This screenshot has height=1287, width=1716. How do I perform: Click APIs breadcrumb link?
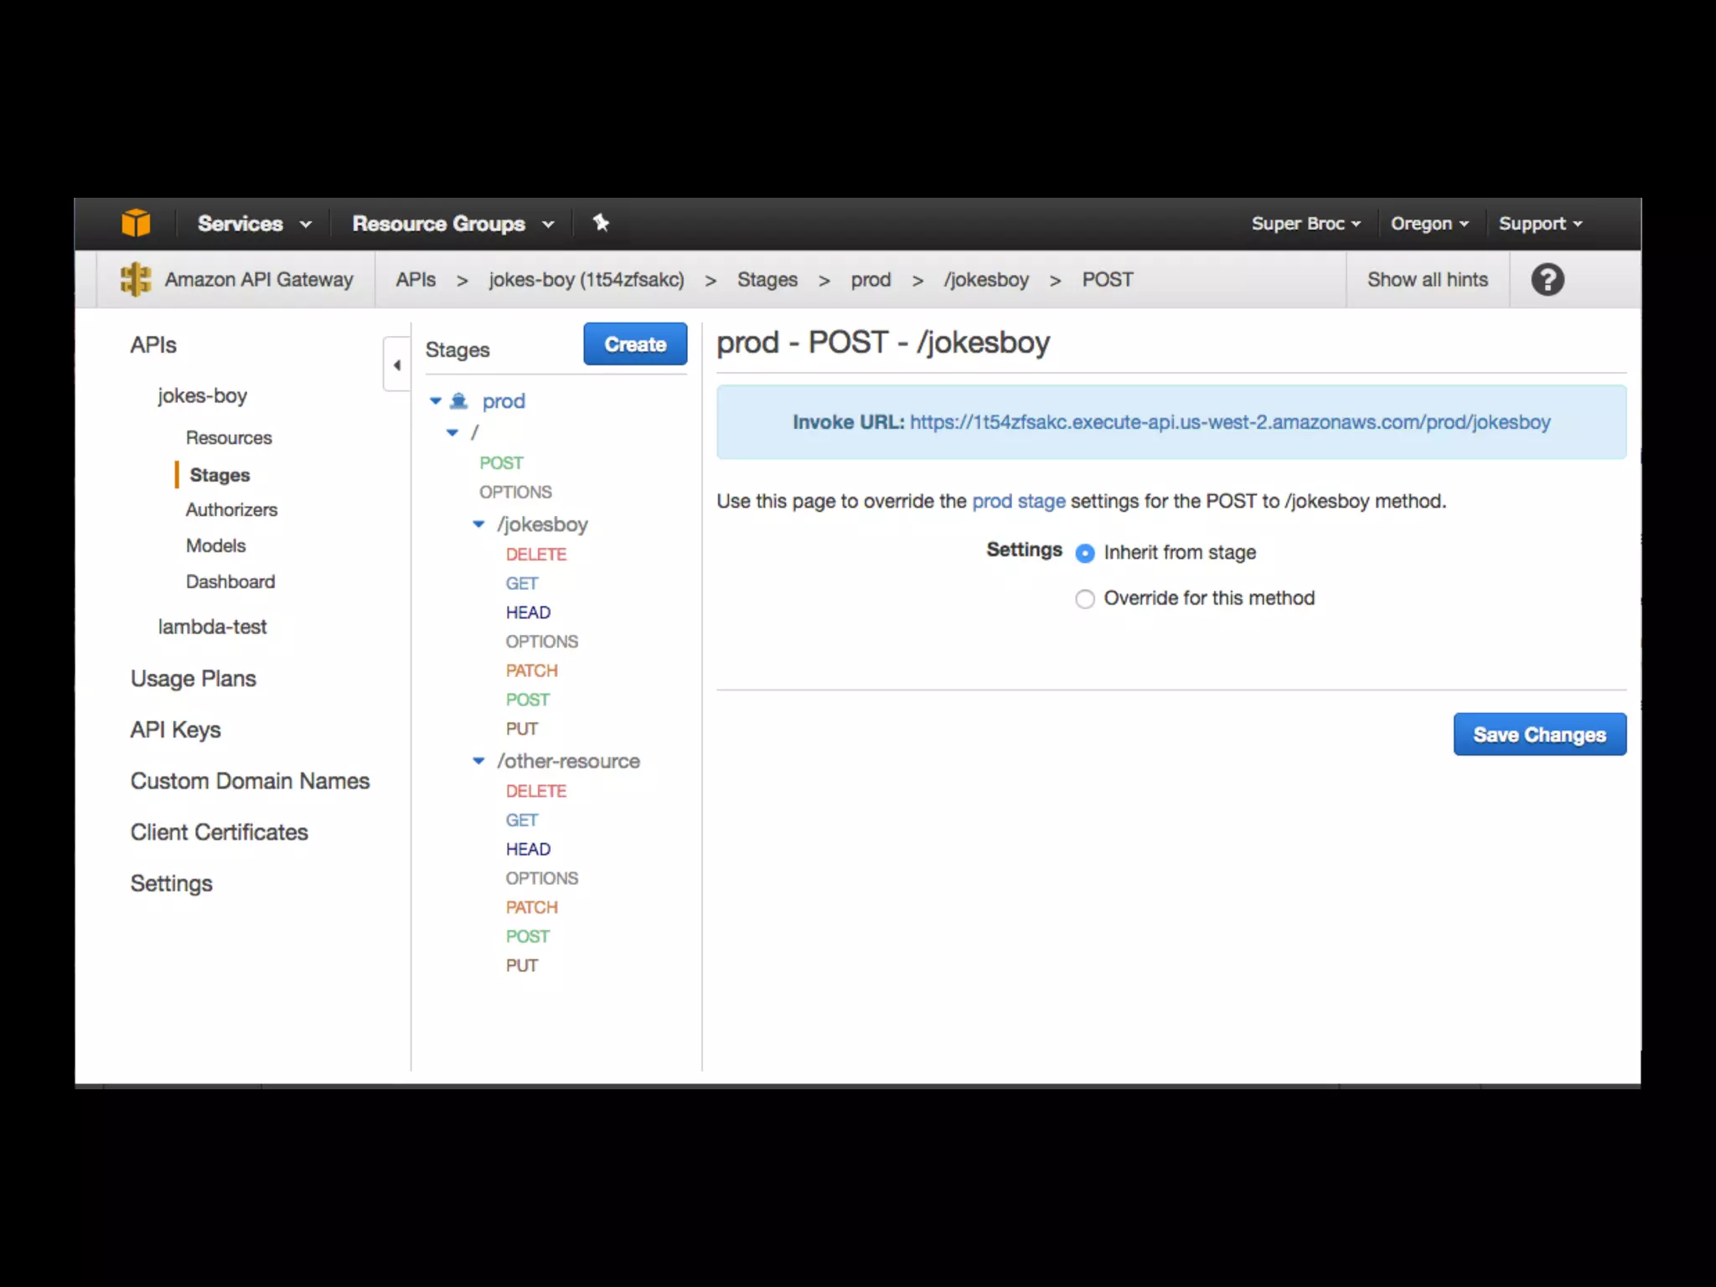pyautogui.click(x=416, y=280)
